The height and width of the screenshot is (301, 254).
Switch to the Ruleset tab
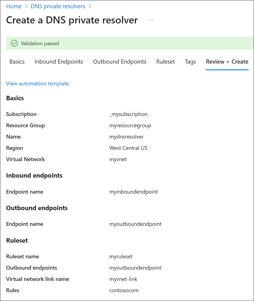(165, 62)
